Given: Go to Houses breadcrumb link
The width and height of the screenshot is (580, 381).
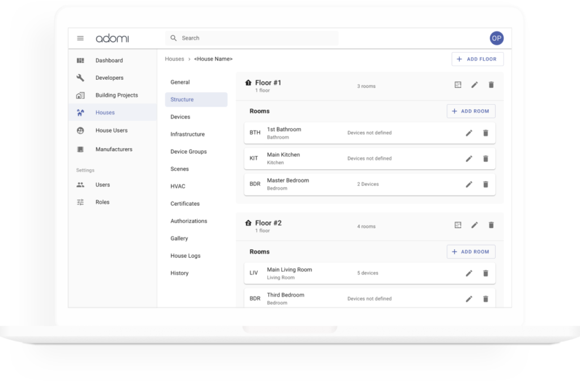Looking at the screenshot, I should pos(174,59).
